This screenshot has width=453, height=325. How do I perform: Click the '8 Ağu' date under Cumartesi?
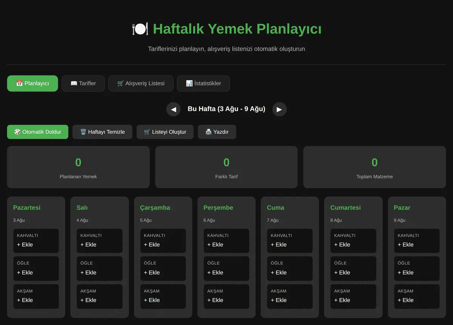click(336, 220)
